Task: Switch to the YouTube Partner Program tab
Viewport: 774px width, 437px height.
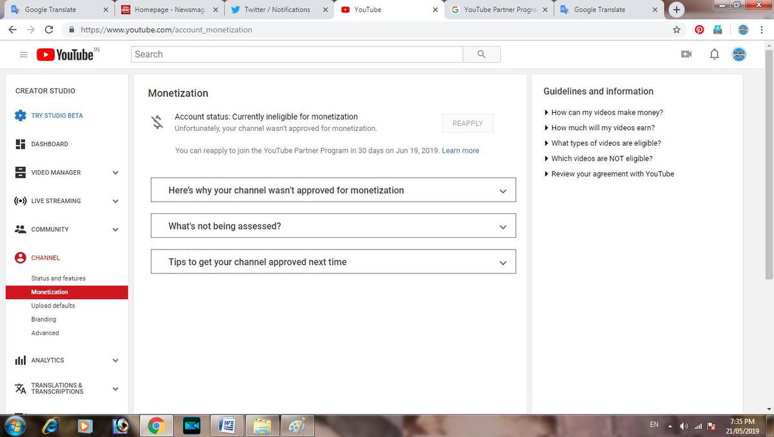Action: coord(499,10)
